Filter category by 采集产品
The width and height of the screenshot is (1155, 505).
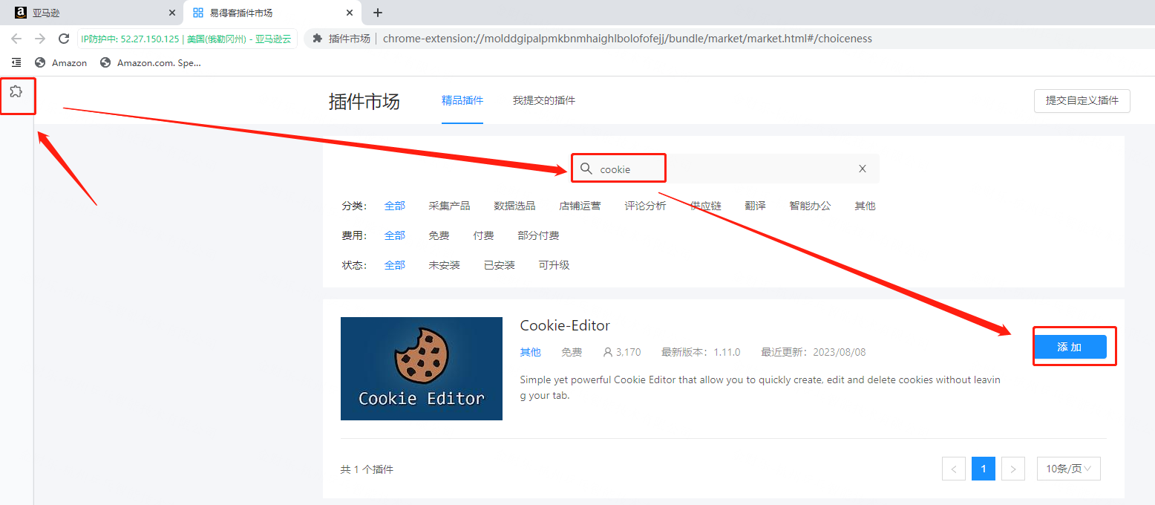449,206
